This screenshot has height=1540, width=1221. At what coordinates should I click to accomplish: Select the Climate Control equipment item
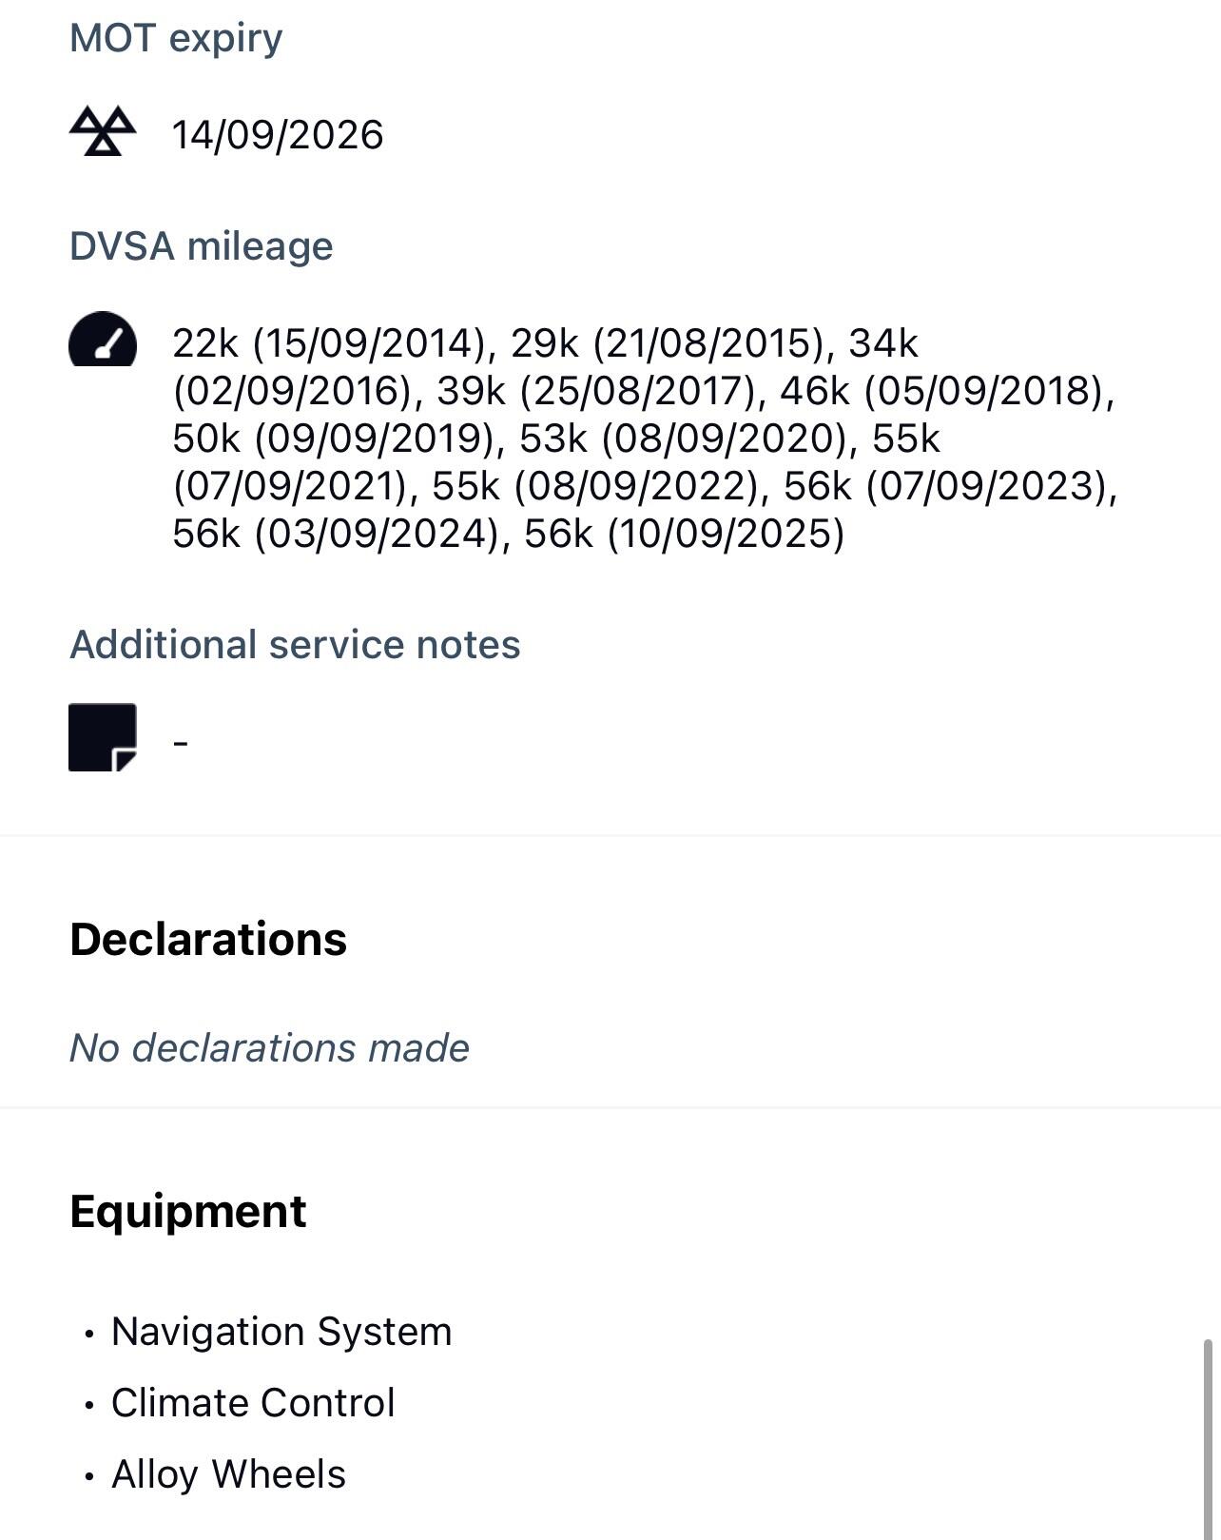point(253,1403)
